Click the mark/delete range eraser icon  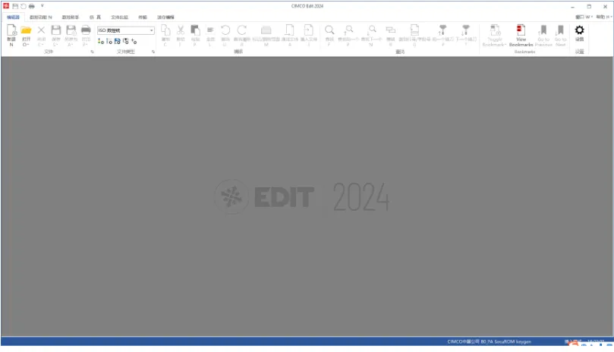(266, 30)
